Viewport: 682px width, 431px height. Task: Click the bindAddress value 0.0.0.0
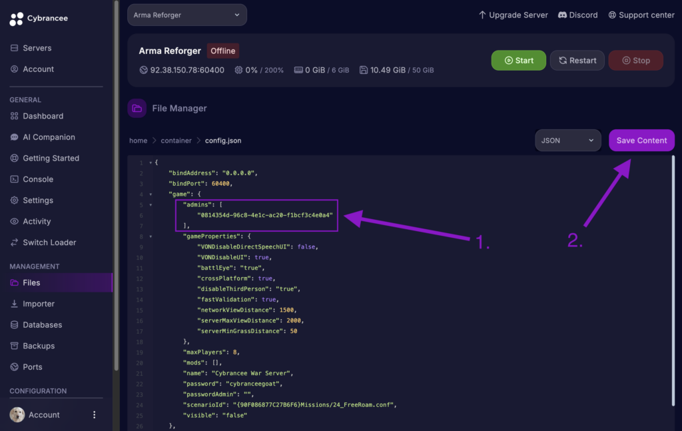[238, 173]
